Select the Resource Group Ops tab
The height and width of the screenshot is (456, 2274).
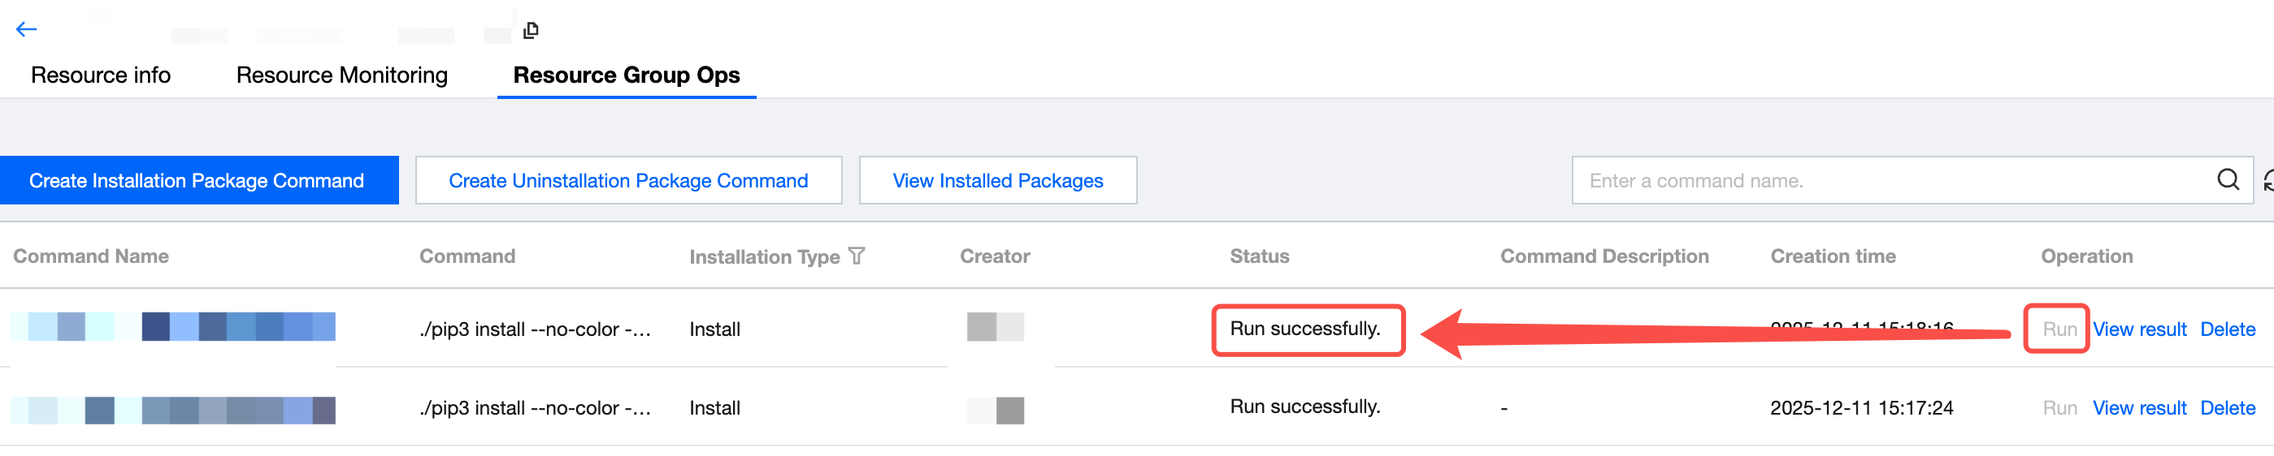[x=626, y=75]
